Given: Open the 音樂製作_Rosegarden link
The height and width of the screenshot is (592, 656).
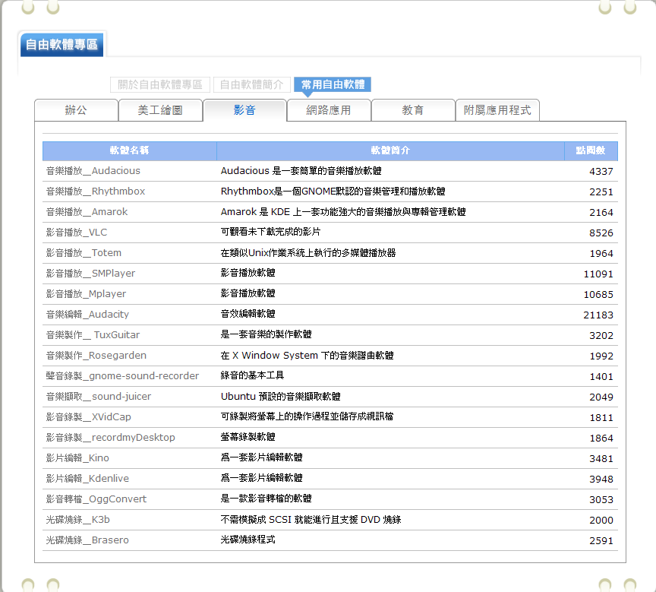Looking at the screenshot, I should [x=96, y=356].
